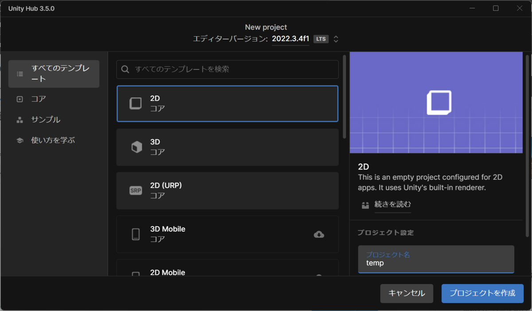
Task: Click the 使い方を学ぶ graduation cap icon
Action: [20, 141]
